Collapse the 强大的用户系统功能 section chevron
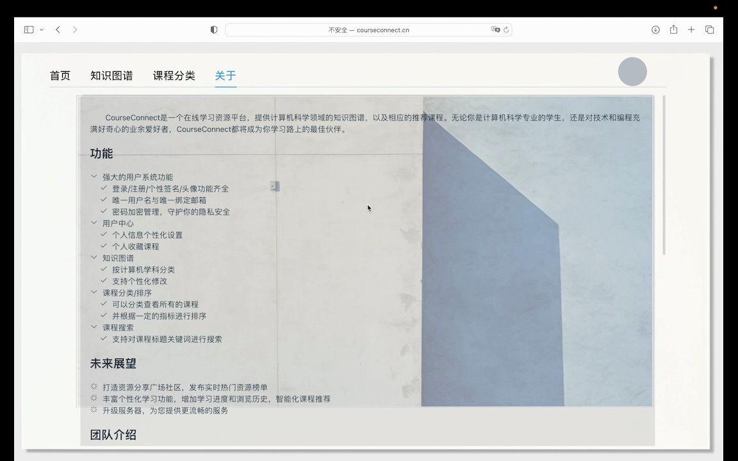The width and height of the screenshot is (738, 461). click(94, 177)
